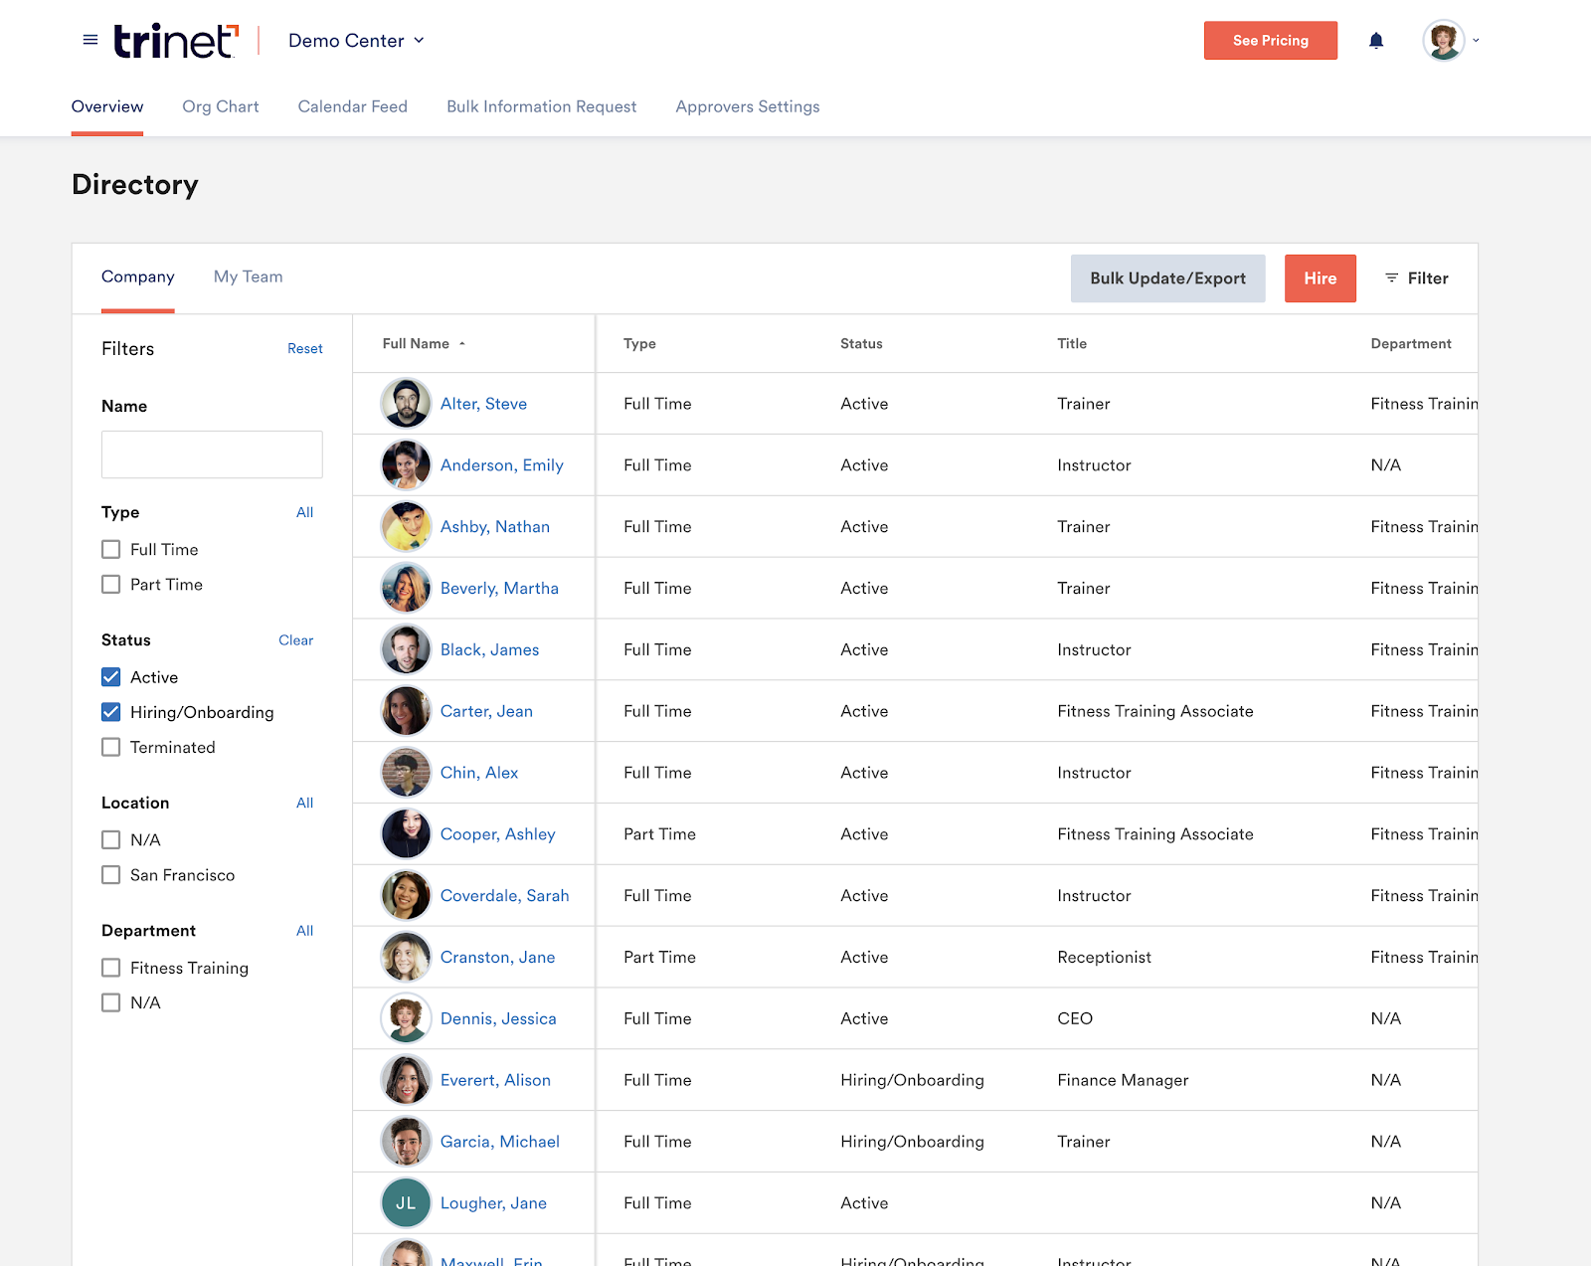
Task: Switch to the Overview tab
Action: (107, 106)
